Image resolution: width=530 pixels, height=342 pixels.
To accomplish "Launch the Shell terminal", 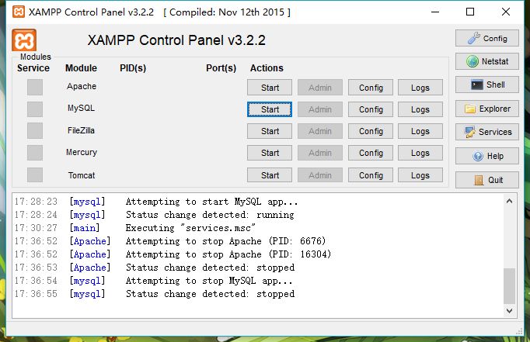I will (486, 85).
